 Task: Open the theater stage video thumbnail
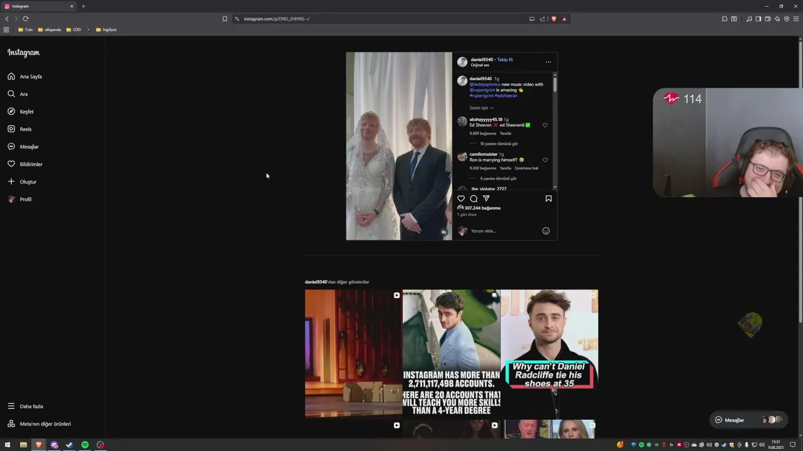point(353,353)
